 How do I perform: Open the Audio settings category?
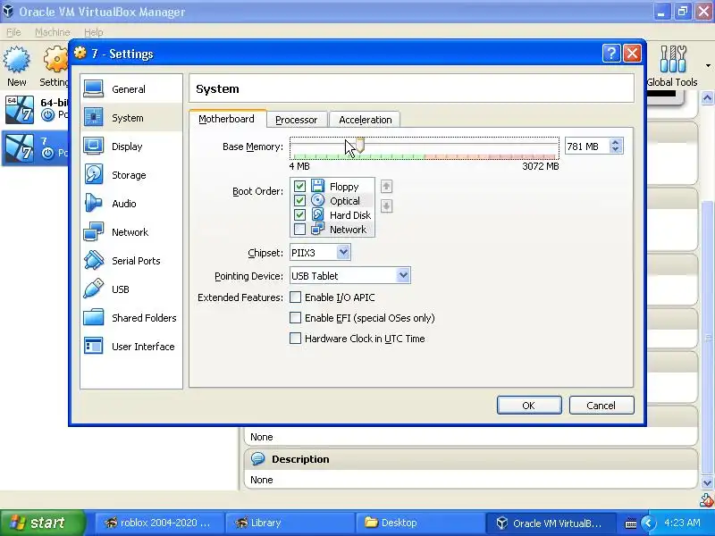[131, 204]
